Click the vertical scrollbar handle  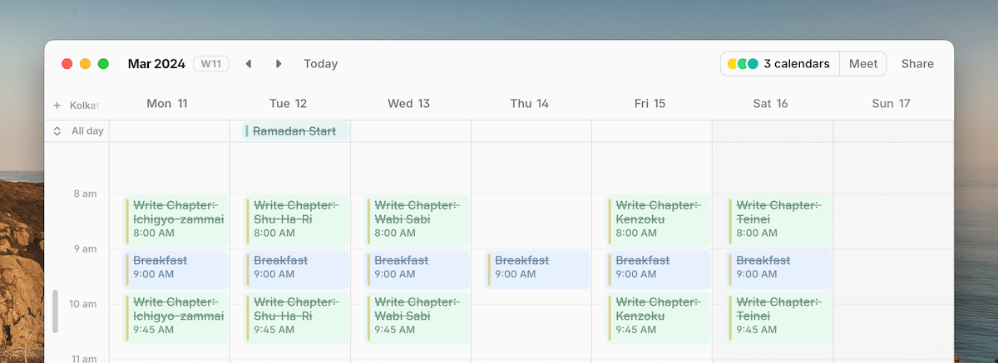pos(56,311)
